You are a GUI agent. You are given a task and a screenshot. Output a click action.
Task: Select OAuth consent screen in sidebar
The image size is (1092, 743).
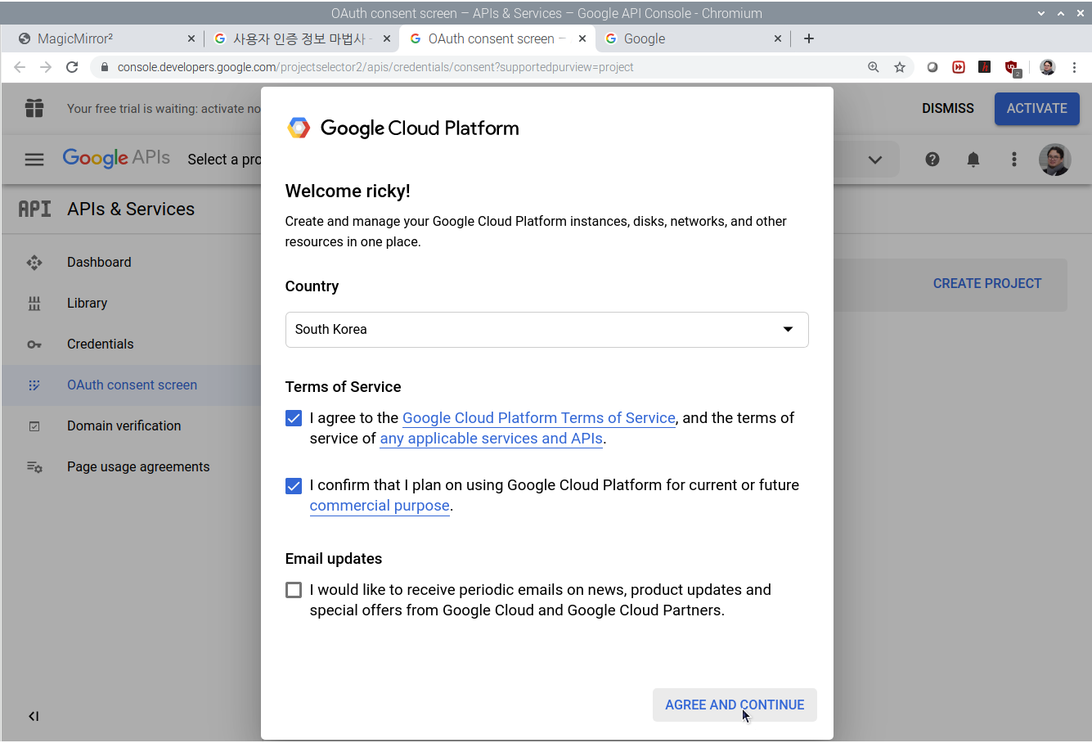point(131,385)
